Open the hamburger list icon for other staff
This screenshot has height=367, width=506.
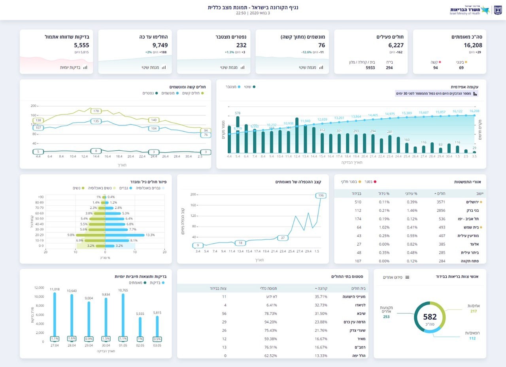407,277
